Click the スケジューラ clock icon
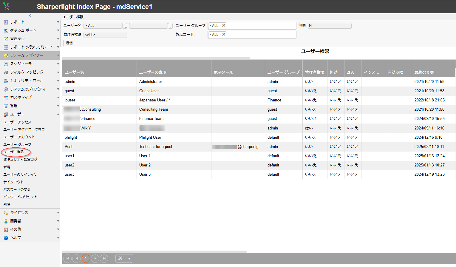 6,64
